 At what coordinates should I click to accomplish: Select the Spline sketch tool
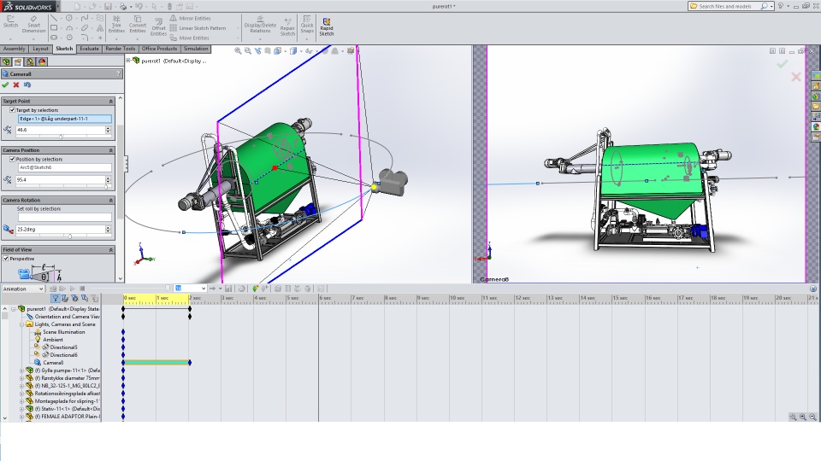85,18
